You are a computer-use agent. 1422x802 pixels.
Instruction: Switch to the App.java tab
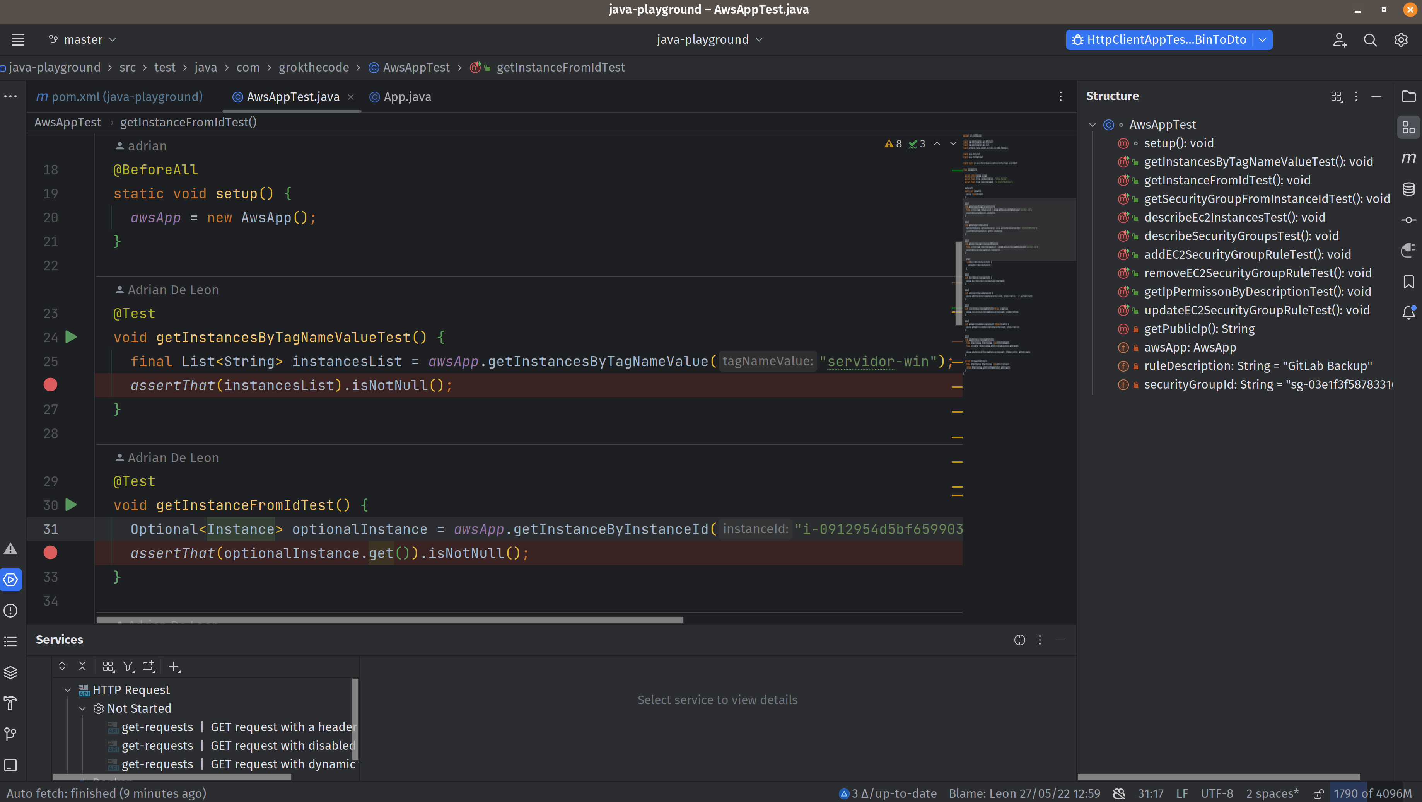coord(400,97)
